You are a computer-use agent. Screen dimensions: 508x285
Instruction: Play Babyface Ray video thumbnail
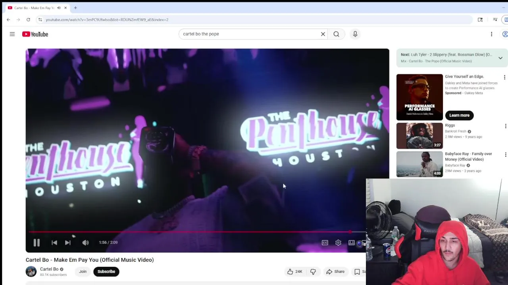point(419,164)
